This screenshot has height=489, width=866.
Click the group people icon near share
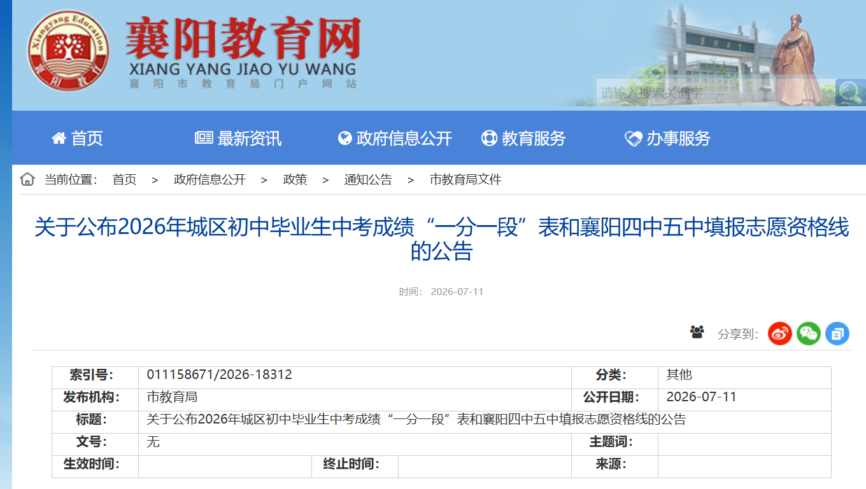[x=697, y=332]
